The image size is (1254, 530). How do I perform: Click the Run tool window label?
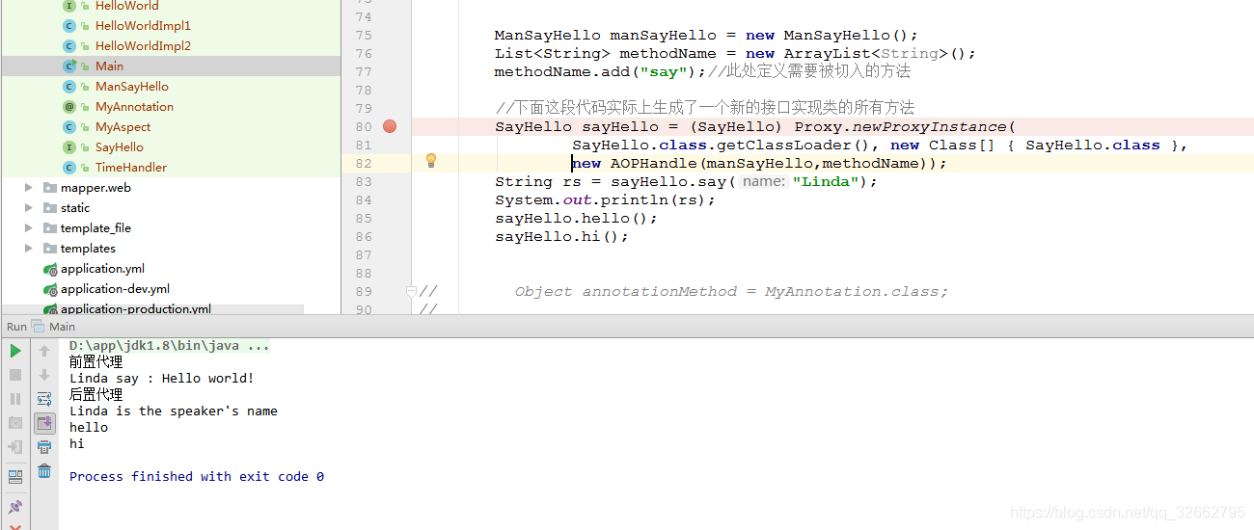point(16,327)
